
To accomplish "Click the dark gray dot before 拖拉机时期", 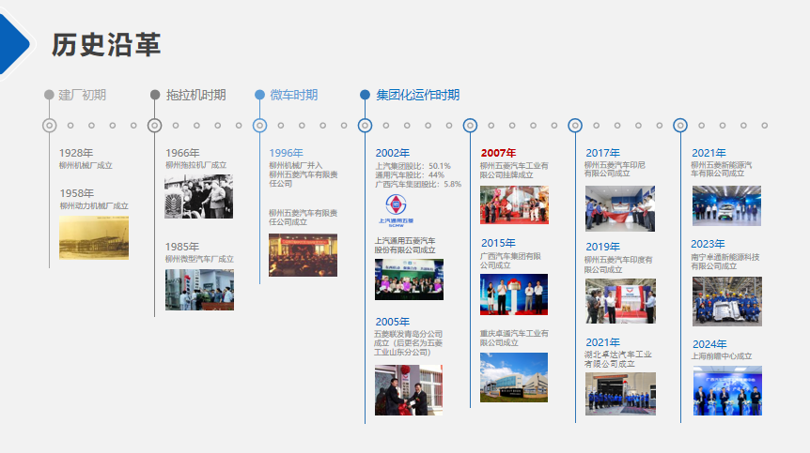I will [155, 95].
